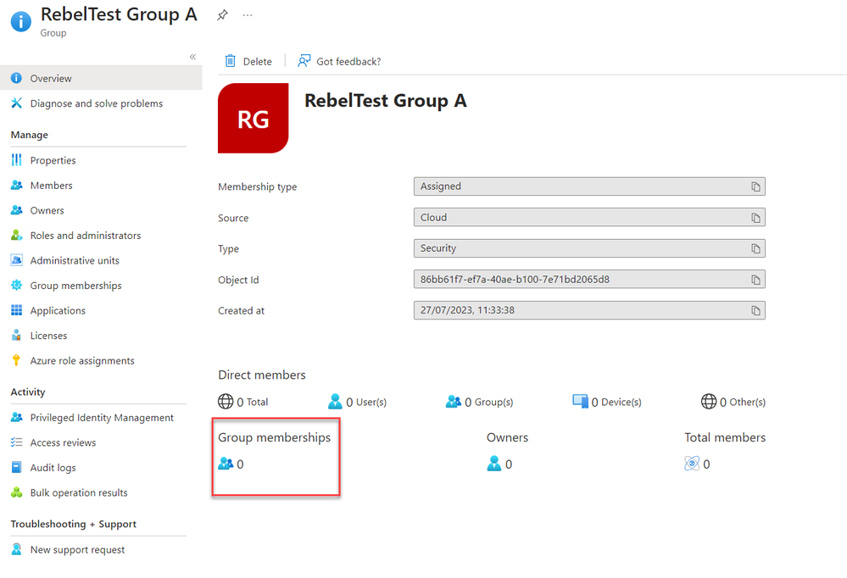Copy the Created at timestamp
This screenshot has width=847, height=578.
tap(755, 311)
